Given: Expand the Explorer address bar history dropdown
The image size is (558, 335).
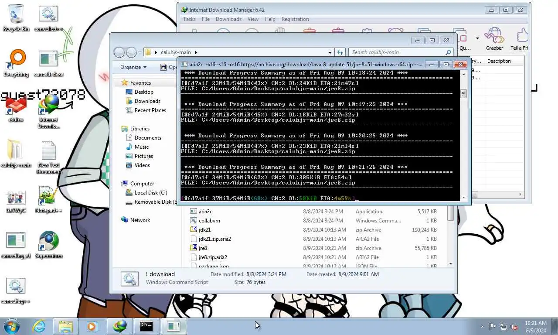Looking at the screenshot, I should (330, 52).
